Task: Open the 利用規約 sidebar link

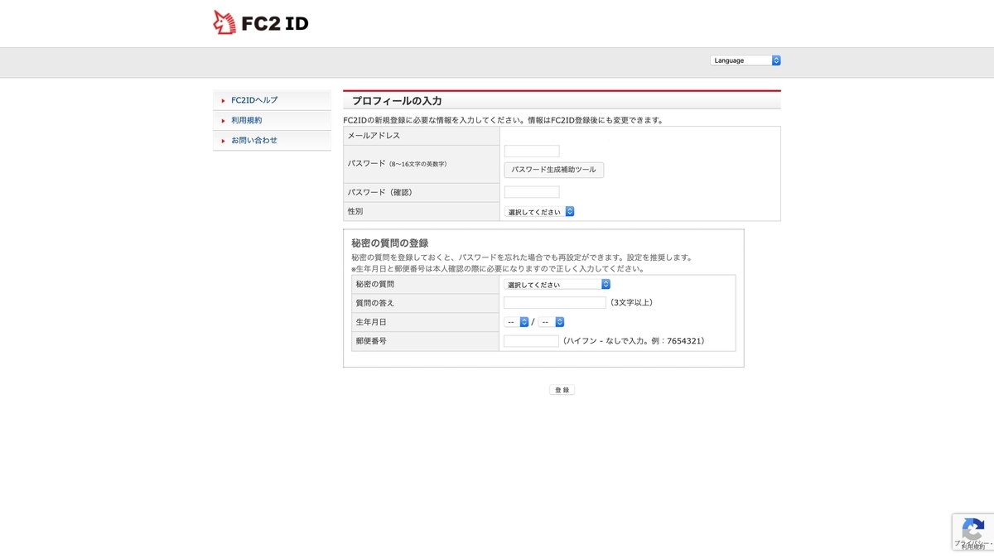Action: (x=247, y=121)
